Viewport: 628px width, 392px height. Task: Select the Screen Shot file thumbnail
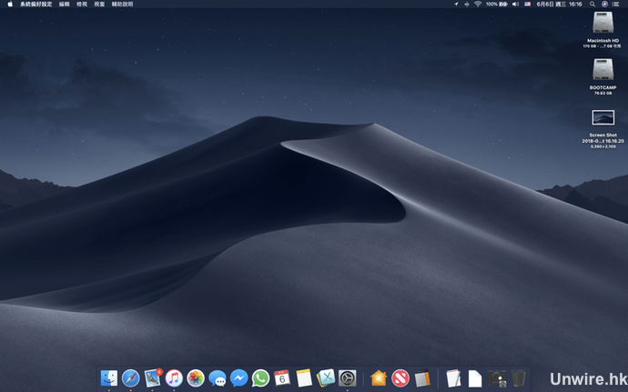(603, 117)
